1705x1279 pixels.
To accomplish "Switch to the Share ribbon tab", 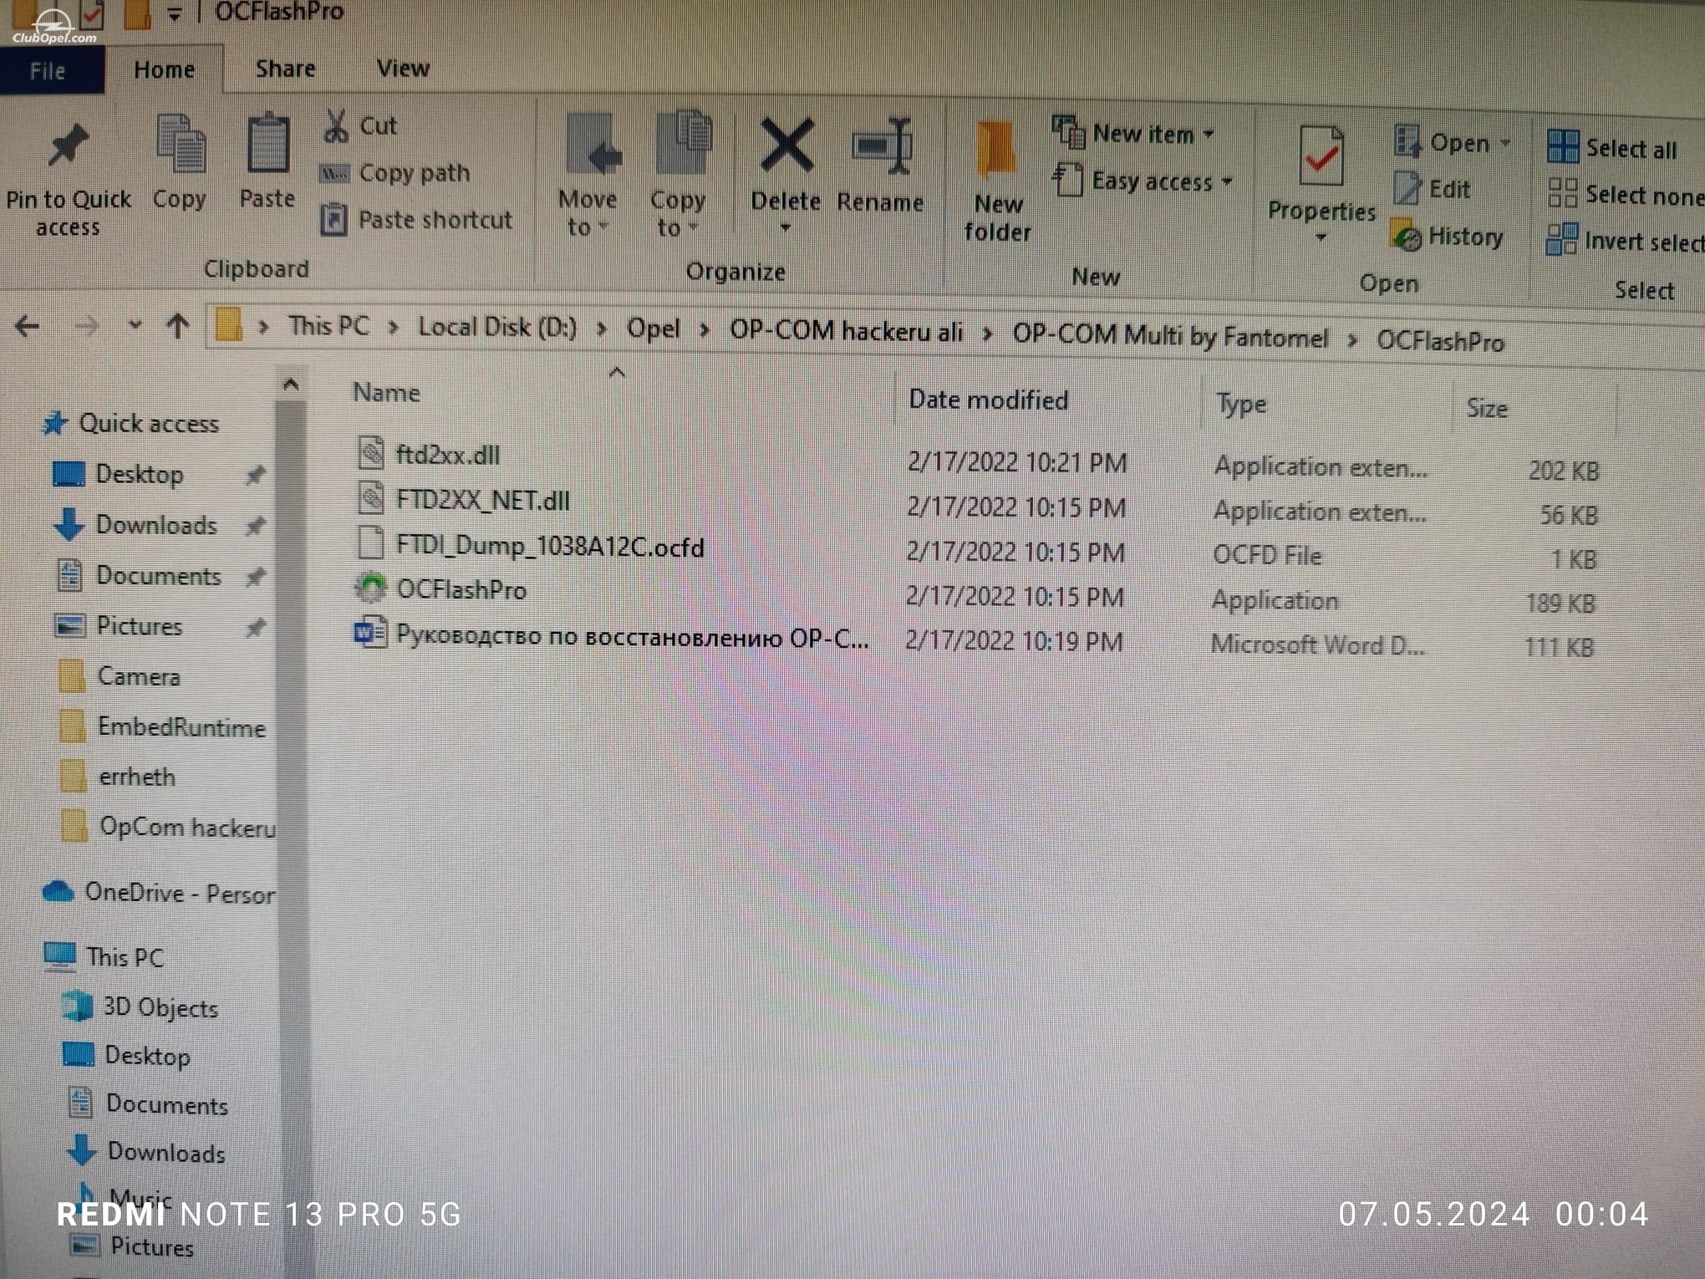I will click(x=286, y=69).
